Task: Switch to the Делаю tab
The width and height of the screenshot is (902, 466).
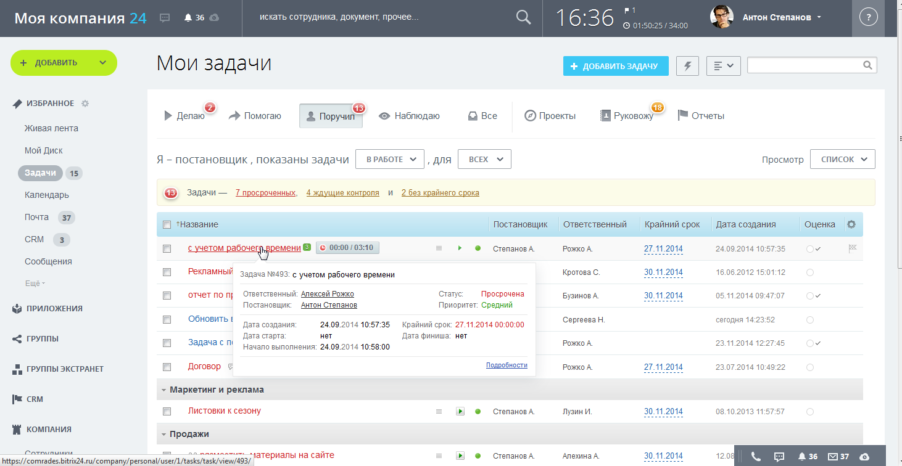Action: (184, 116)
